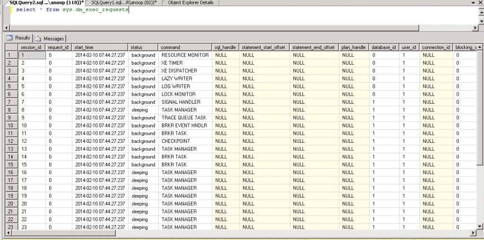Open the Object Explorer Details tab
Screen dimensions: 484x240
[x=190, y=3]
